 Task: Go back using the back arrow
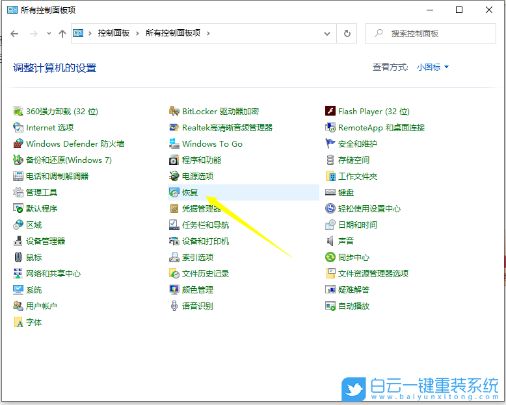pos(15,34)
